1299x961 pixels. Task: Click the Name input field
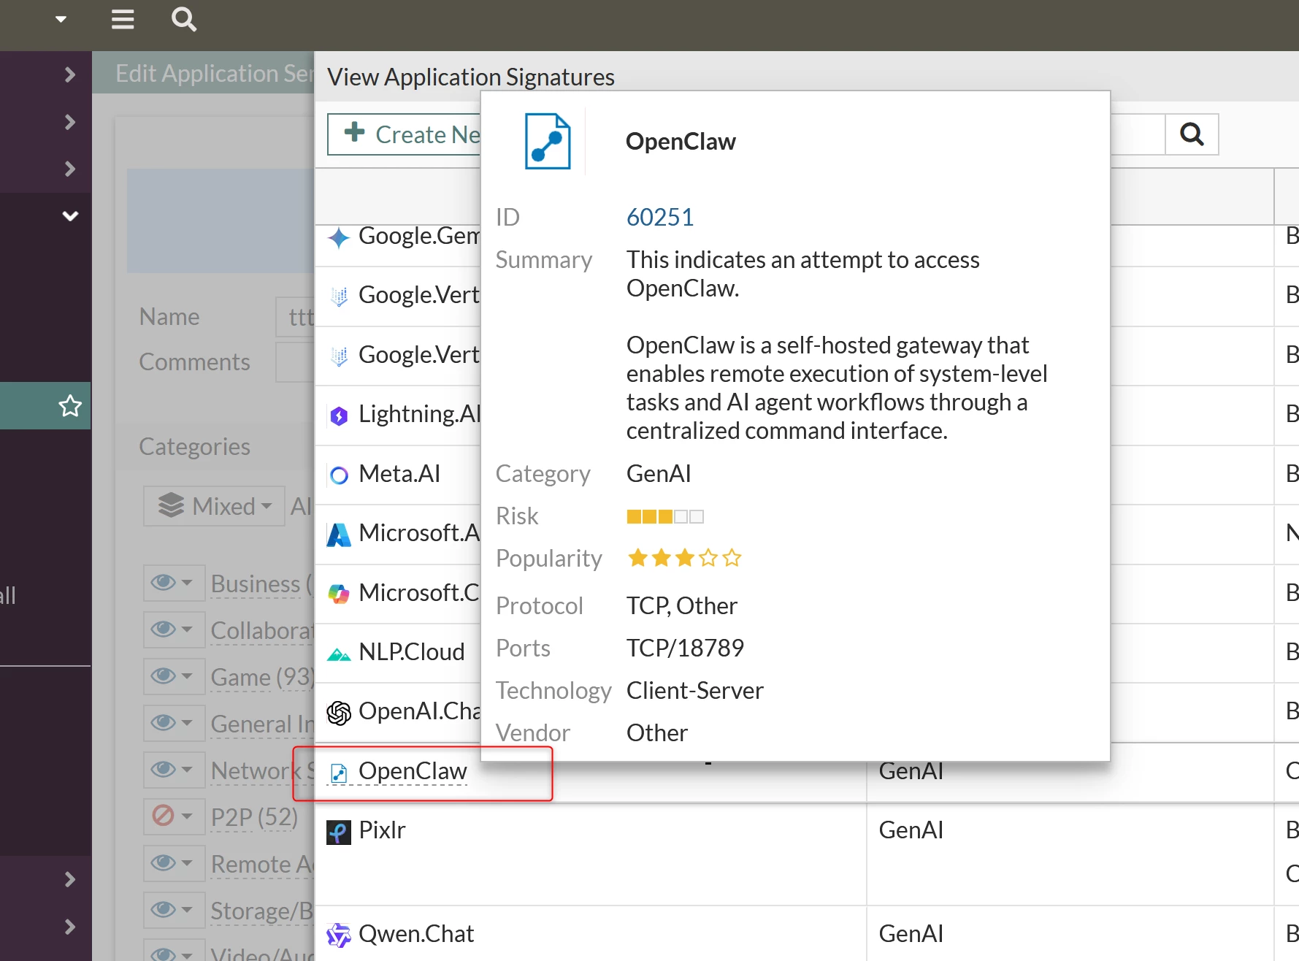295,317
